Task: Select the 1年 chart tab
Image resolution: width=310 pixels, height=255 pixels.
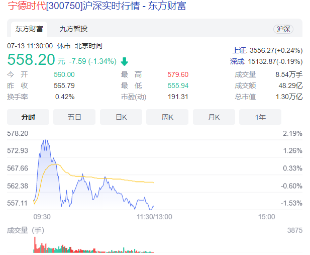Action: (x=260, y=117)
